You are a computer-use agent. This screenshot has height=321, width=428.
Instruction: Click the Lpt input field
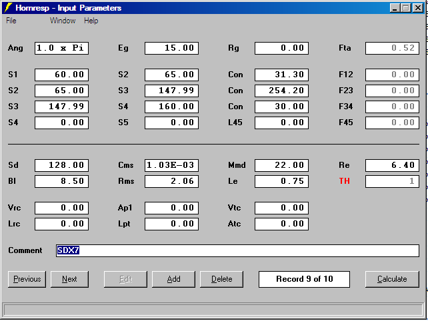[172, 224]
